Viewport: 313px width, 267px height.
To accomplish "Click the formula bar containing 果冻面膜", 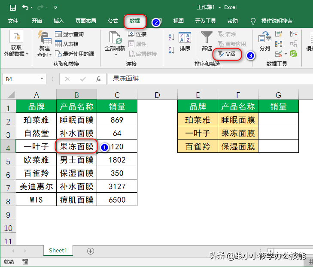I will tap(210, 79).
